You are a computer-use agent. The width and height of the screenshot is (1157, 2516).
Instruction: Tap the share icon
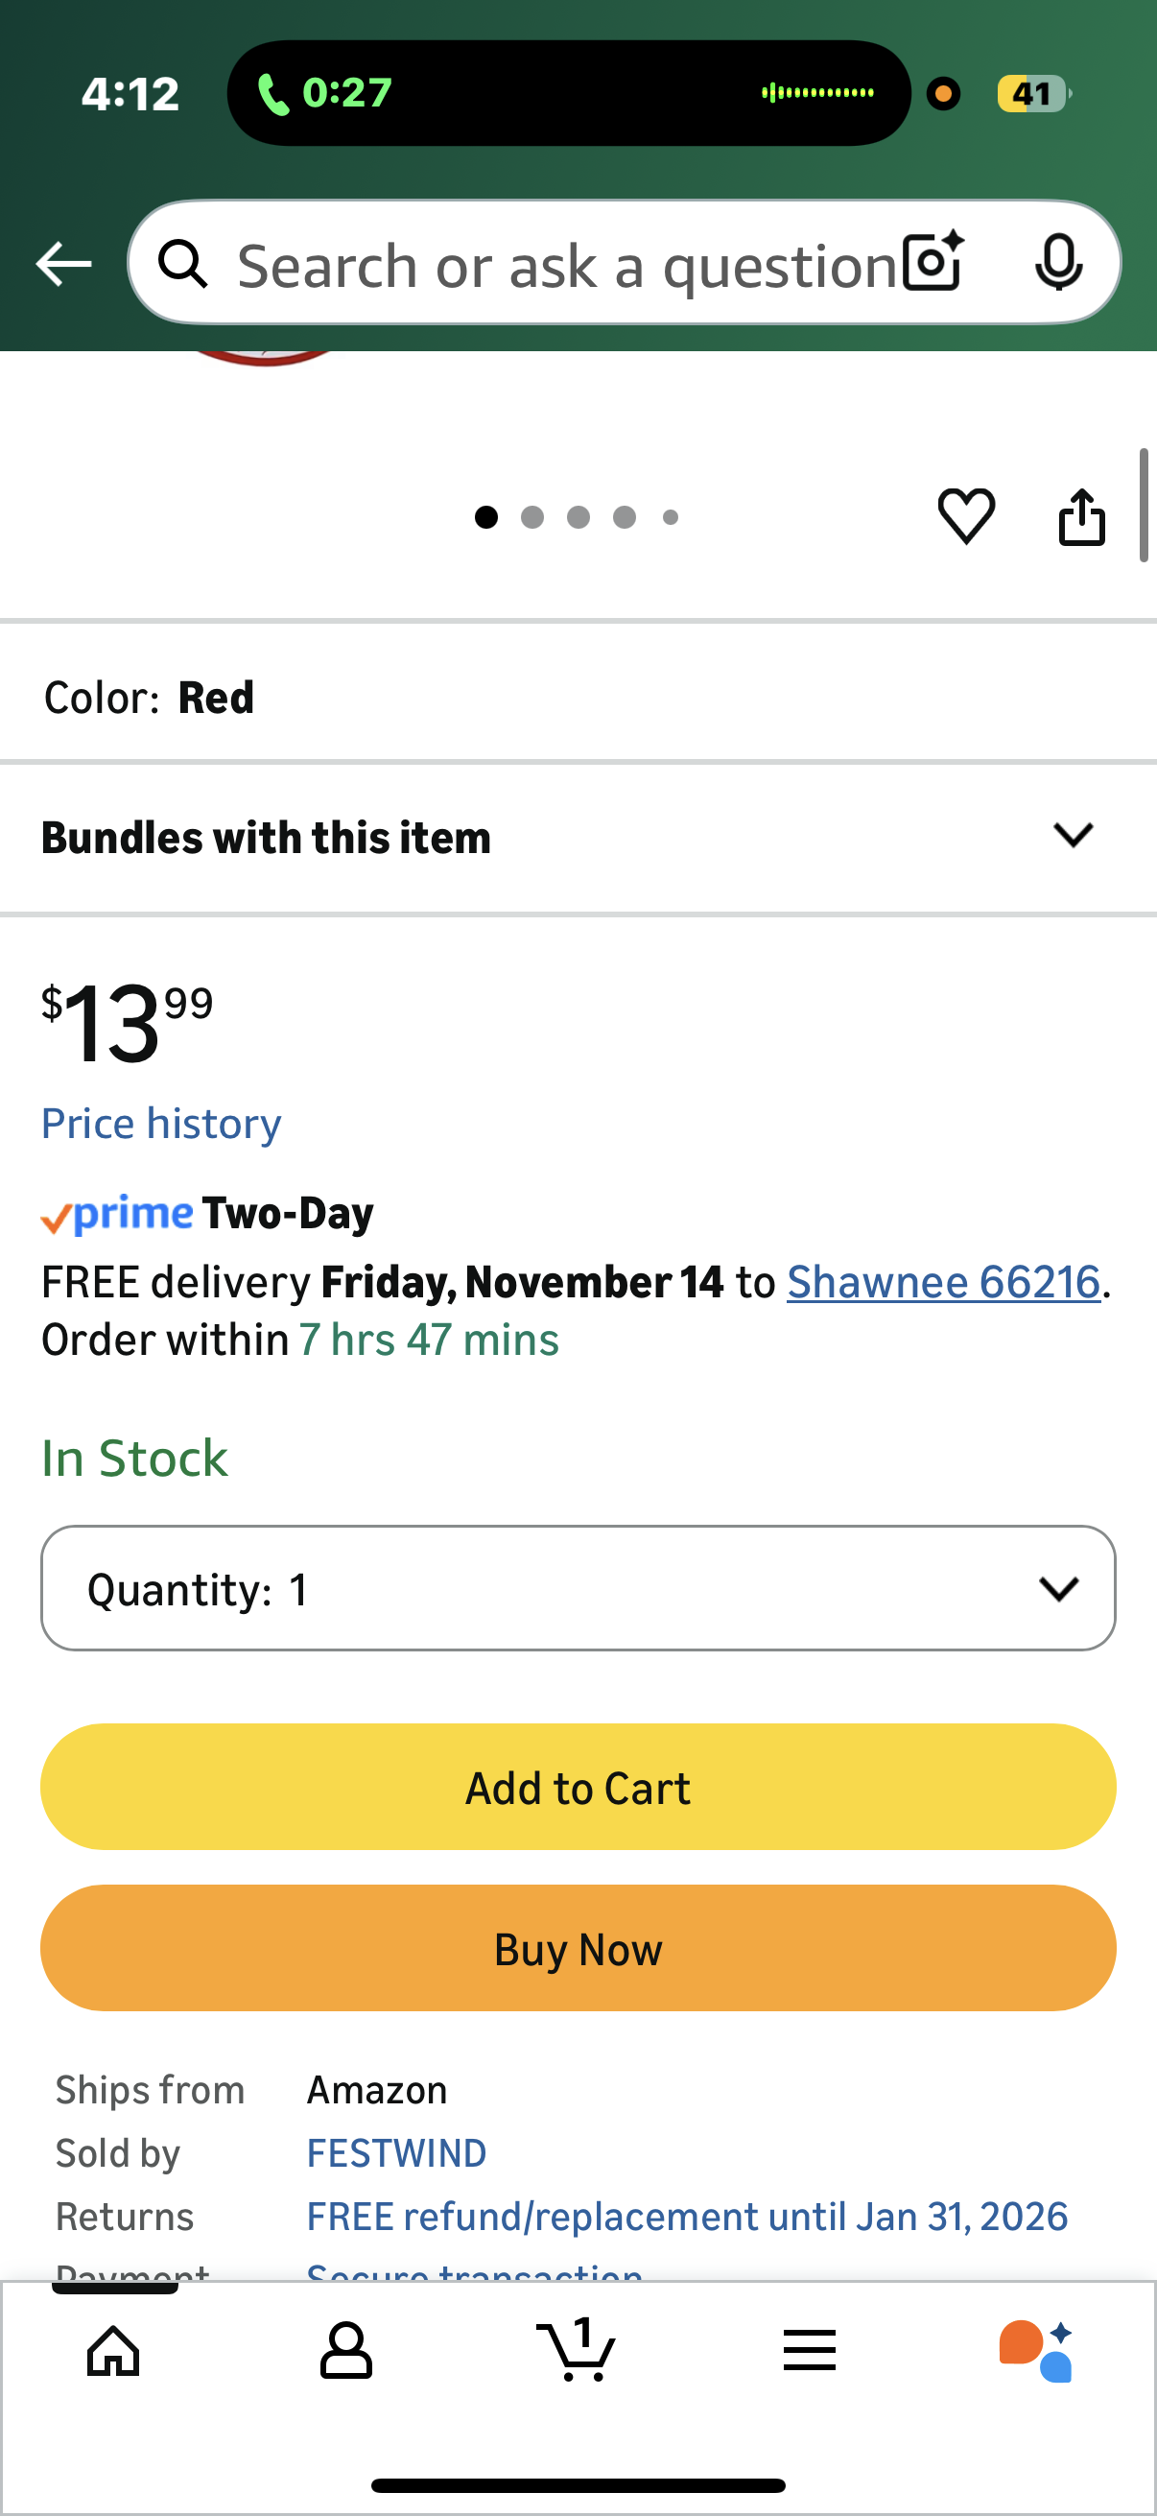click(x=1082, y=515)
